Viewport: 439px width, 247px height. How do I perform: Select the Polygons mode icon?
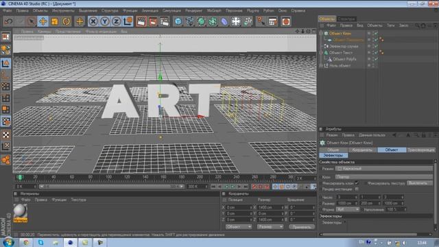click(x=5, y=110)
